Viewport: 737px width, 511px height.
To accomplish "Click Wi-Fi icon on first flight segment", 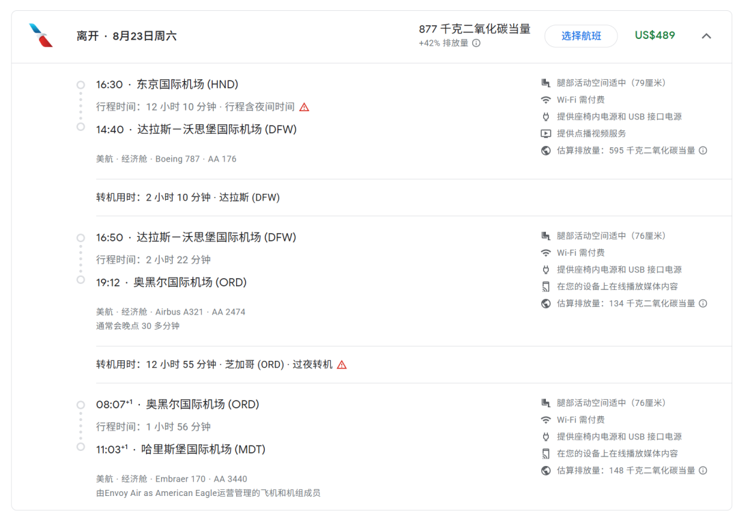I will 545,100.
